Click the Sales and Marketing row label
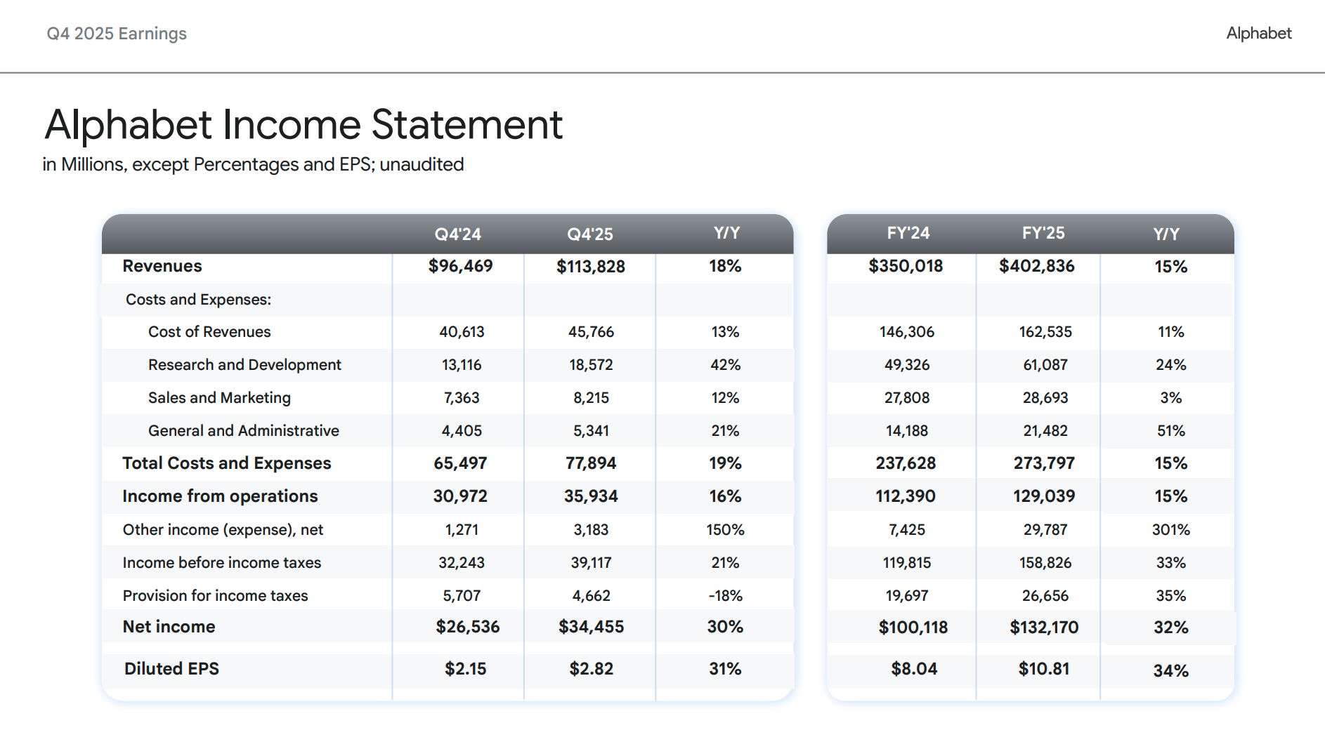Image resolution: width=1325 pixels, height=730 pixels. point(219,398)
